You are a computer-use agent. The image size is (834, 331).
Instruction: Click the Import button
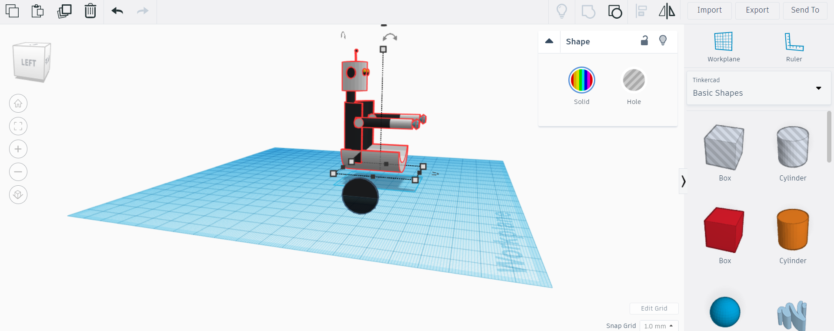709,10
